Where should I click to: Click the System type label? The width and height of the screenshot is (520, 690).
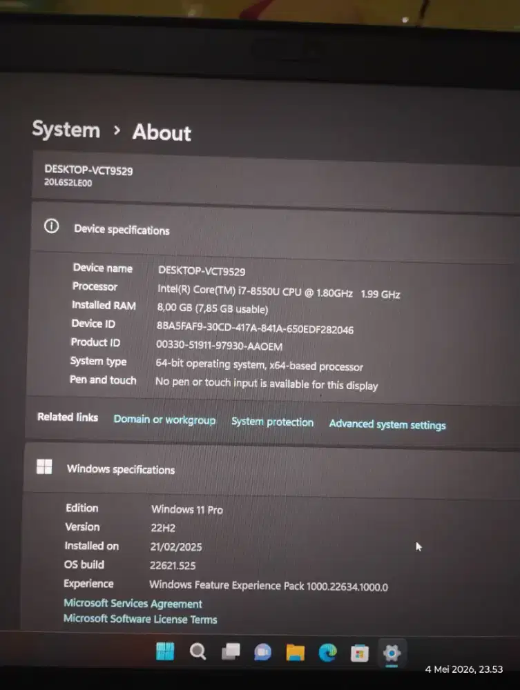tap(99, 362)
